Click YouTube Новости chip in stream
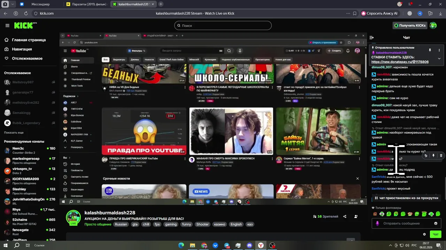The height and width of the screenshot is (250, 446). pos(149,59)
